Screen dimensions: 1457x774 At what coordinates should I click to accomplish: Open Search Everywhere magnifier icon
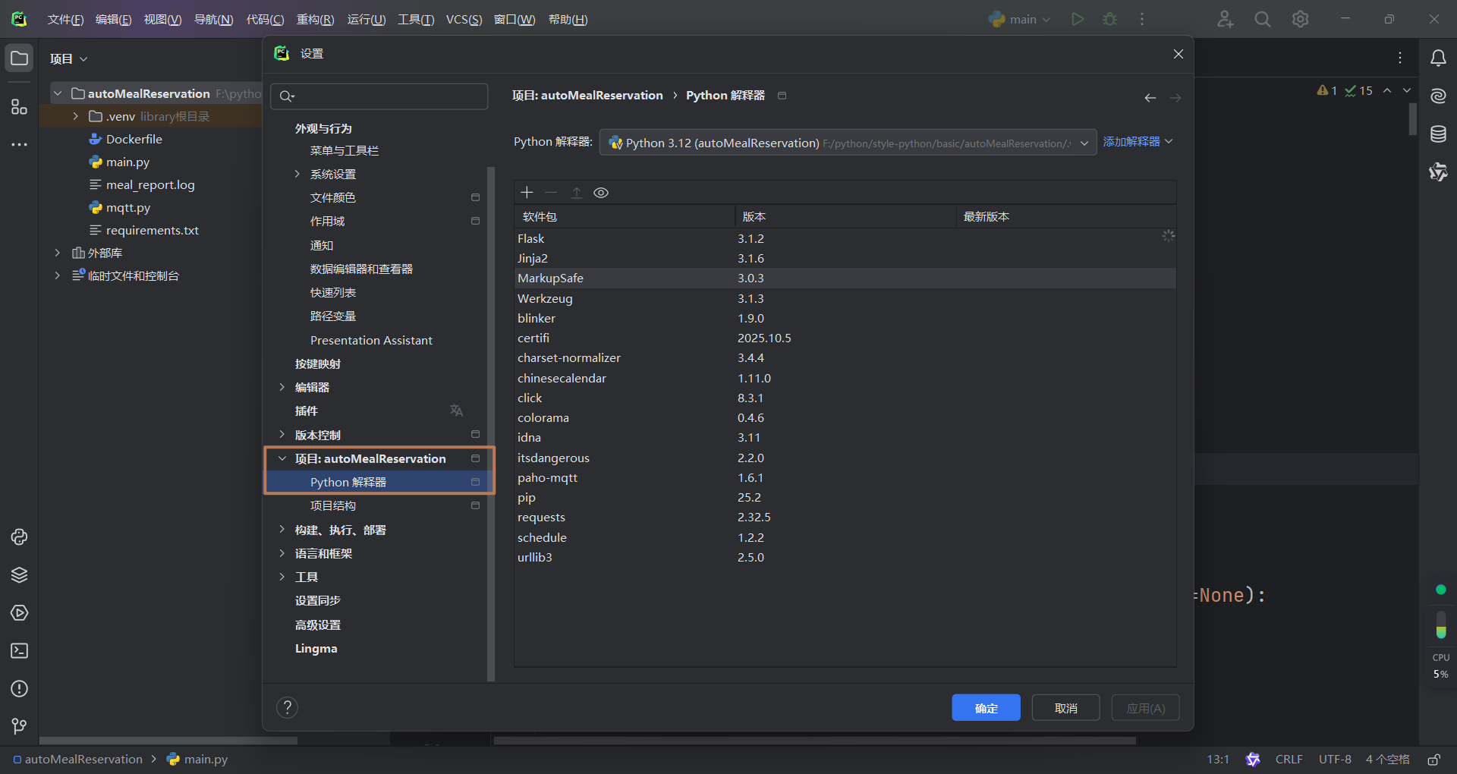pyautogui.click(x=1263, y=19)
